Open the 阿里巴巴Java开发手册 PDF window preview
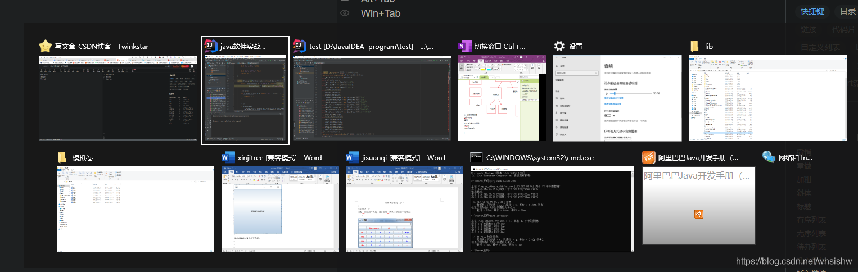858x272 pixels. (698, 206)
